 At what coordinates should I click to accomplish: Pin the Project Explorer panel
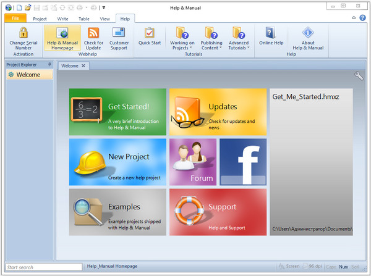pos(49,64)
